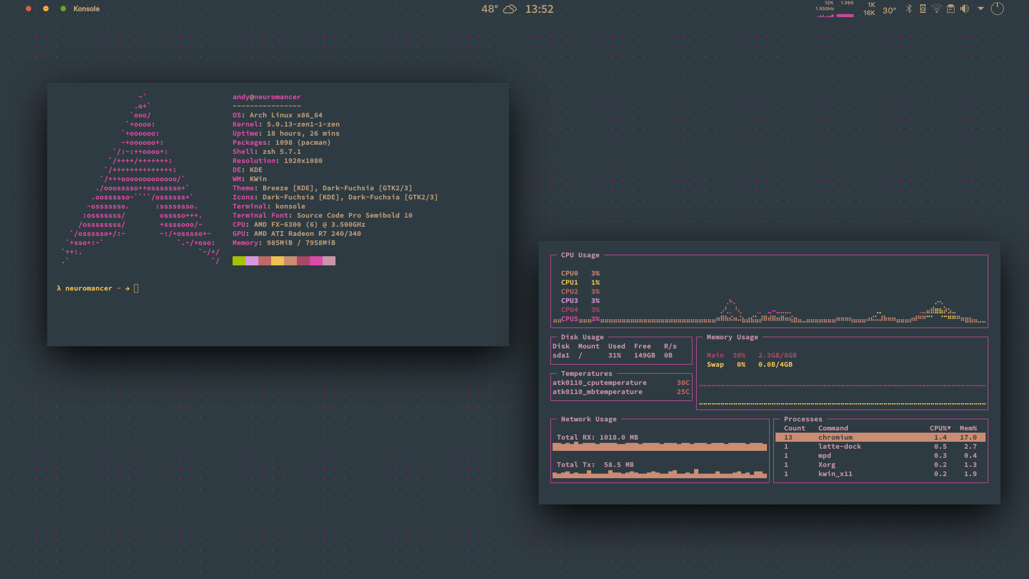Open the clipboard tray icon
1029x579 pixels.
951,9
